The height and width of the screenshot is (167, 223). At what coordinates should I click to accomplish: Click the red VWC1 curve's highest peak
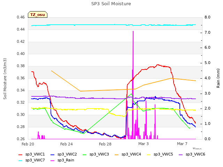[157, 65]
